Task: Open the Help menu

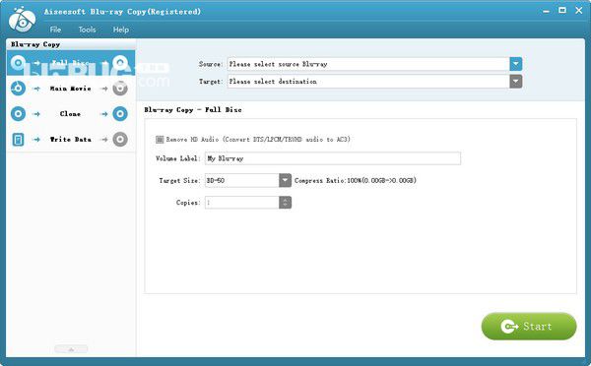Action: 121,30
